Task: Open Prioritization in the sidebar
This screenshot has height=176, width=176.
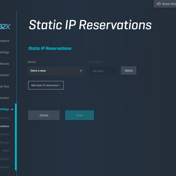Action: click(4, 75)
